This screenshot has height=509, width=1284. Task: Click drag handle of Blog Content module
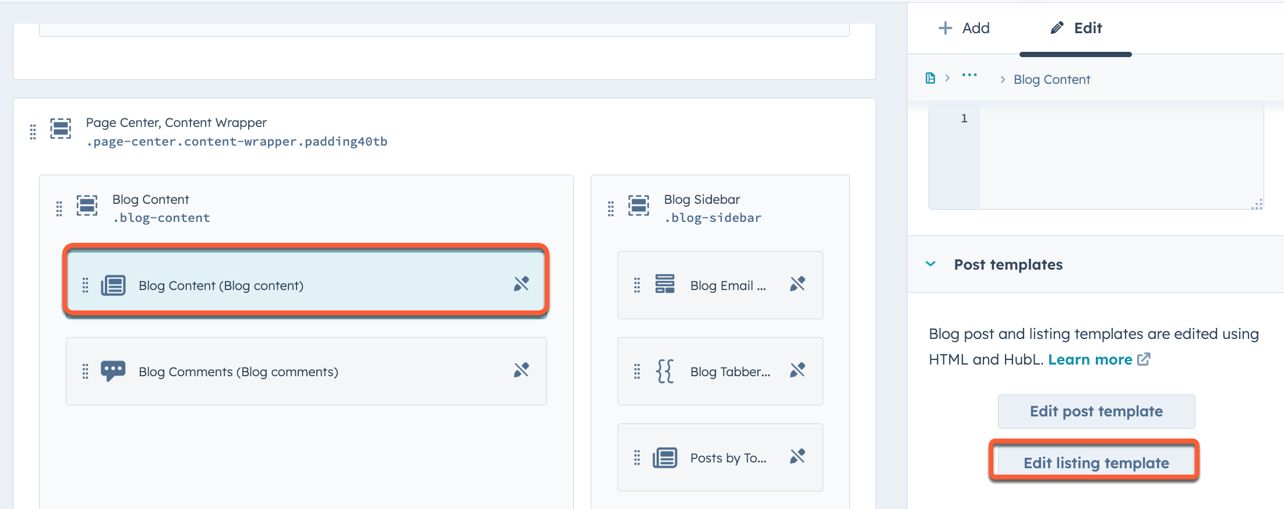[x=85, y=285]
